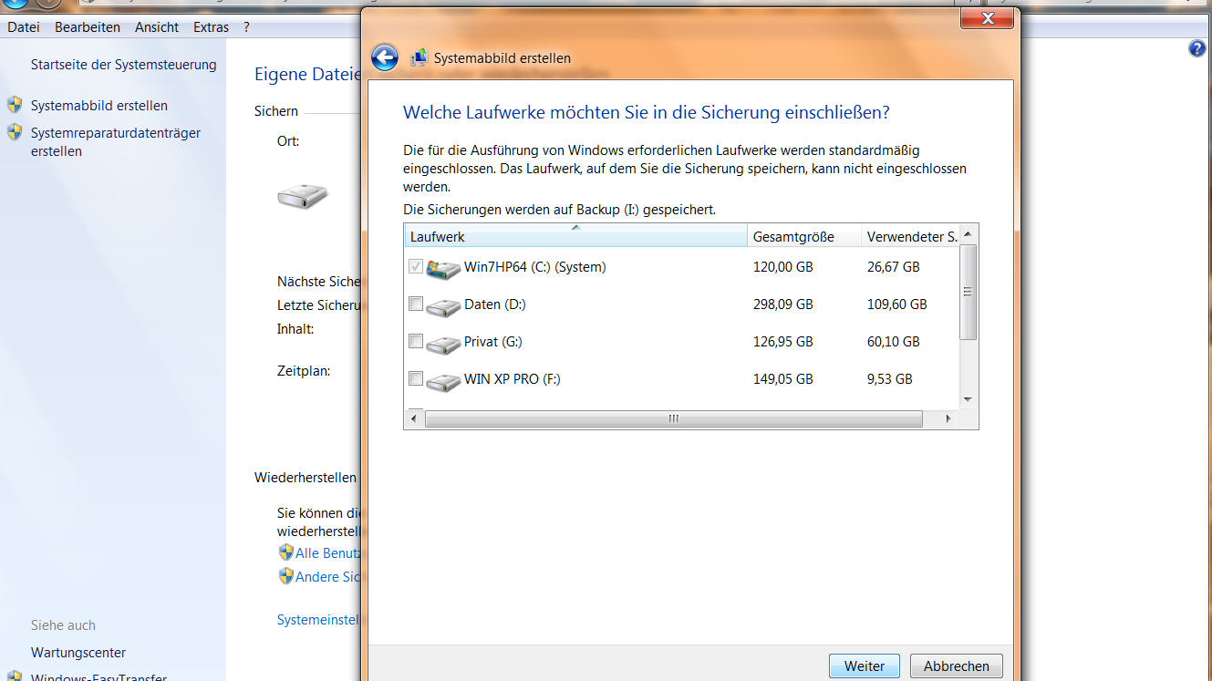
Task: Open the Datei menu
Action: pyautogui.click(x=24, y=27)
